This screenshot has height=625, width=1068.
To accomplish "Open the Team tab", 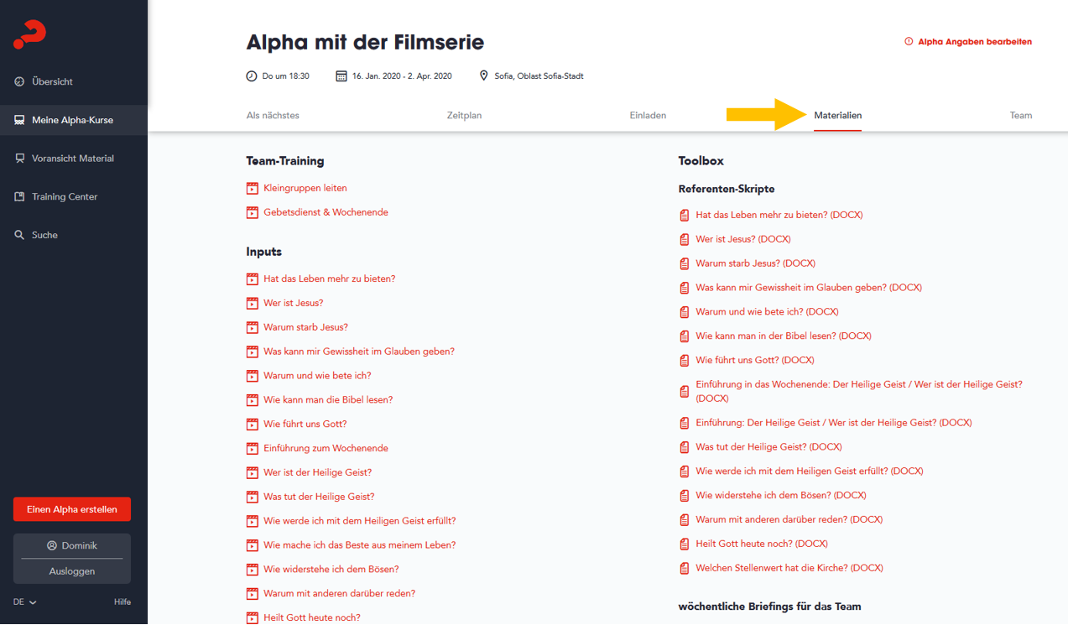I will [x=1021, y=116].
